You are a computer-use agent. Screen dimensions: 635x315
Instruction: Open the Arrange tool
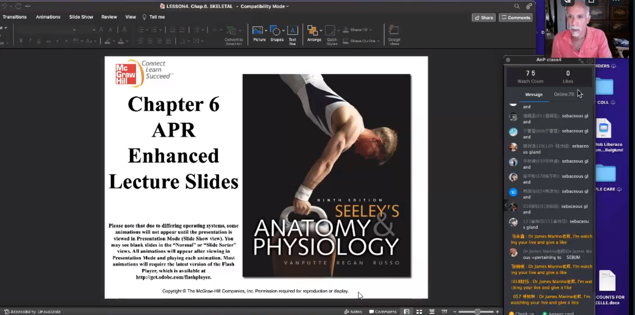[x=313, y=31]
